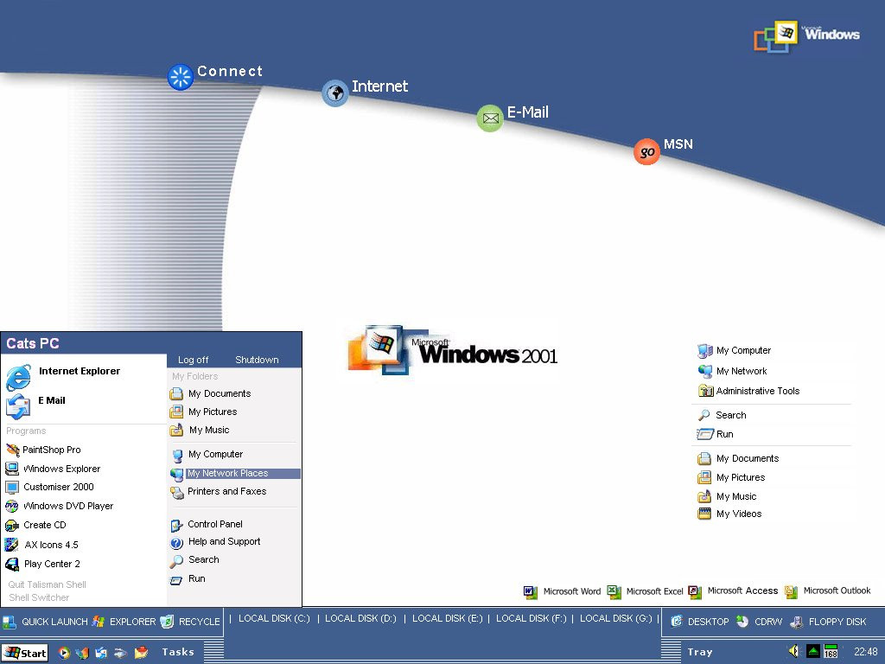This screenshot has width=885, height=664.
Task: Open Windows Explorer in Programs list
Action: coord(53,469)
